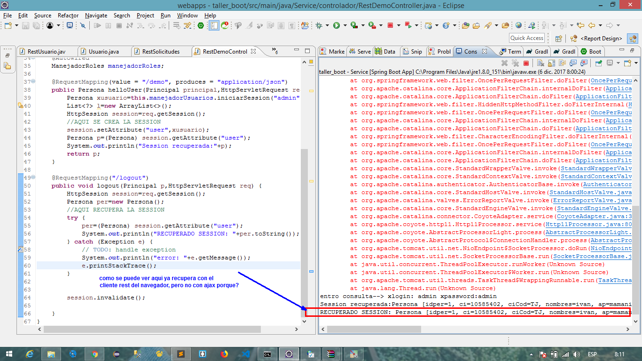Viewport: 642px width, 361px height.
Task: Toggle Scroll Lock in console toolbar
Action: coord(551,63)
